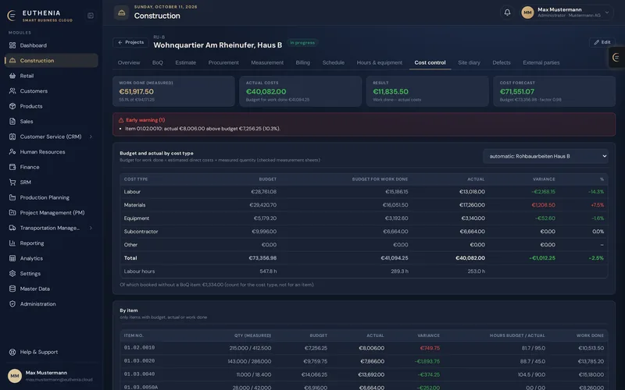This screenshot has width=625, height=390.
Task: Click the Administration shield icon
Action: 12,304
